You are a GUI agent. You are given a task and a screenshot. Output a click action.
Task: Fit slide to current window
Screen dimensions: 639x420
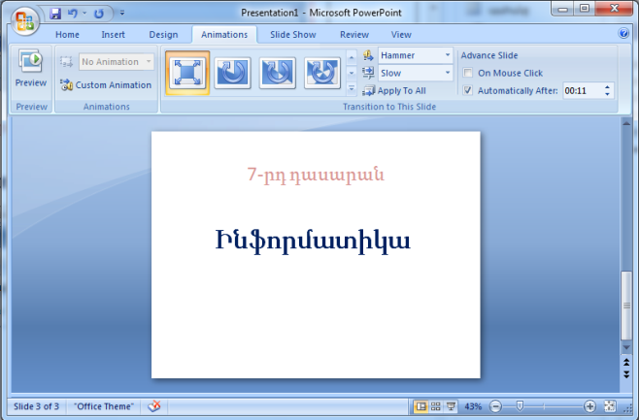(x=610, y=406)
